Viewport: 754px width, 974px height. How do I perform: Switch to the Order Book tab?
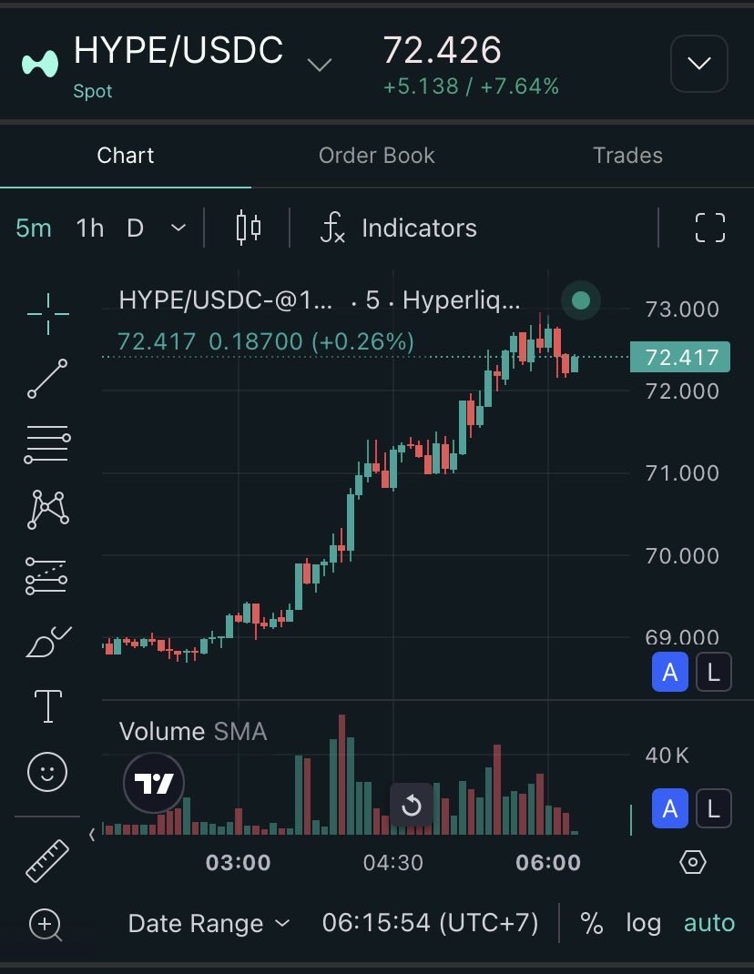pyautogui.click(x=377, y=156)
